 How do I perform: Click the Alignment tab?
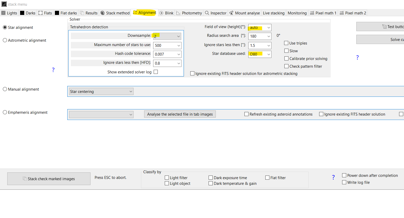(145, 13)
